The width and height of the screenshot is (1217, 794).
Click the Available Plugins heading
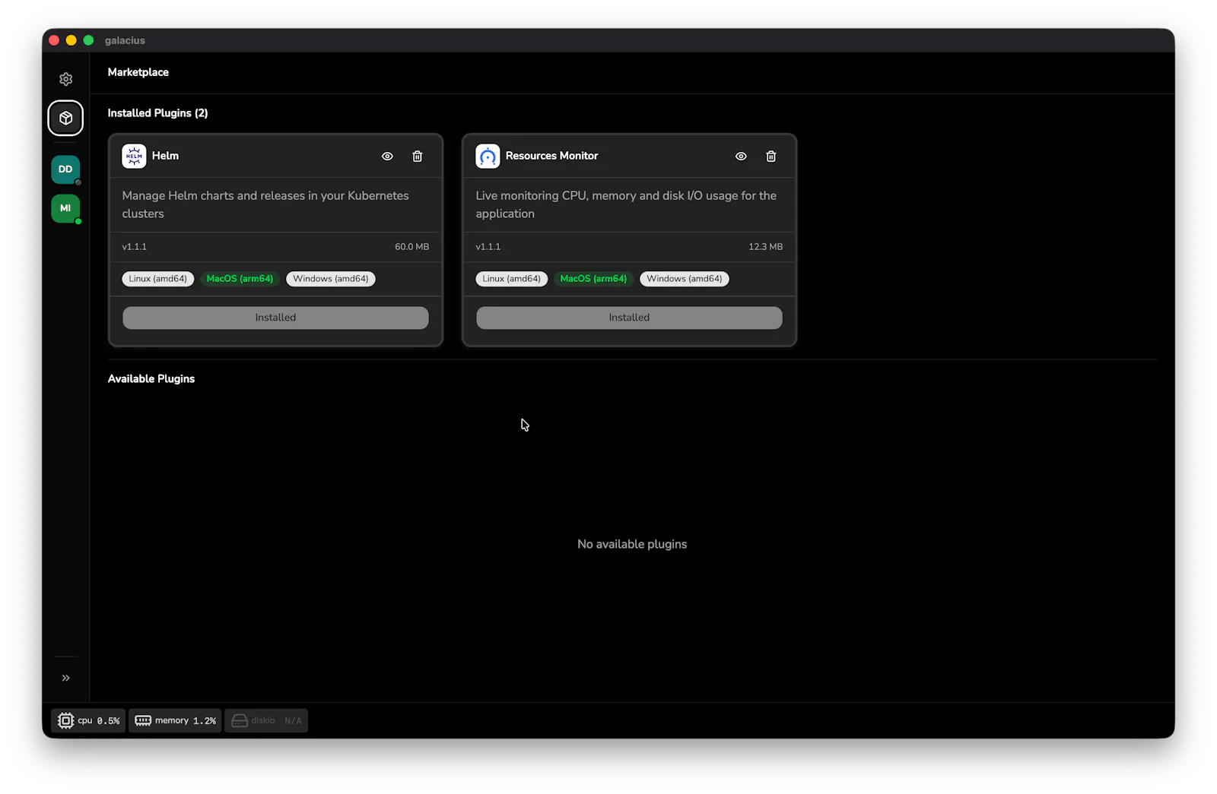(x=151, y=378)
